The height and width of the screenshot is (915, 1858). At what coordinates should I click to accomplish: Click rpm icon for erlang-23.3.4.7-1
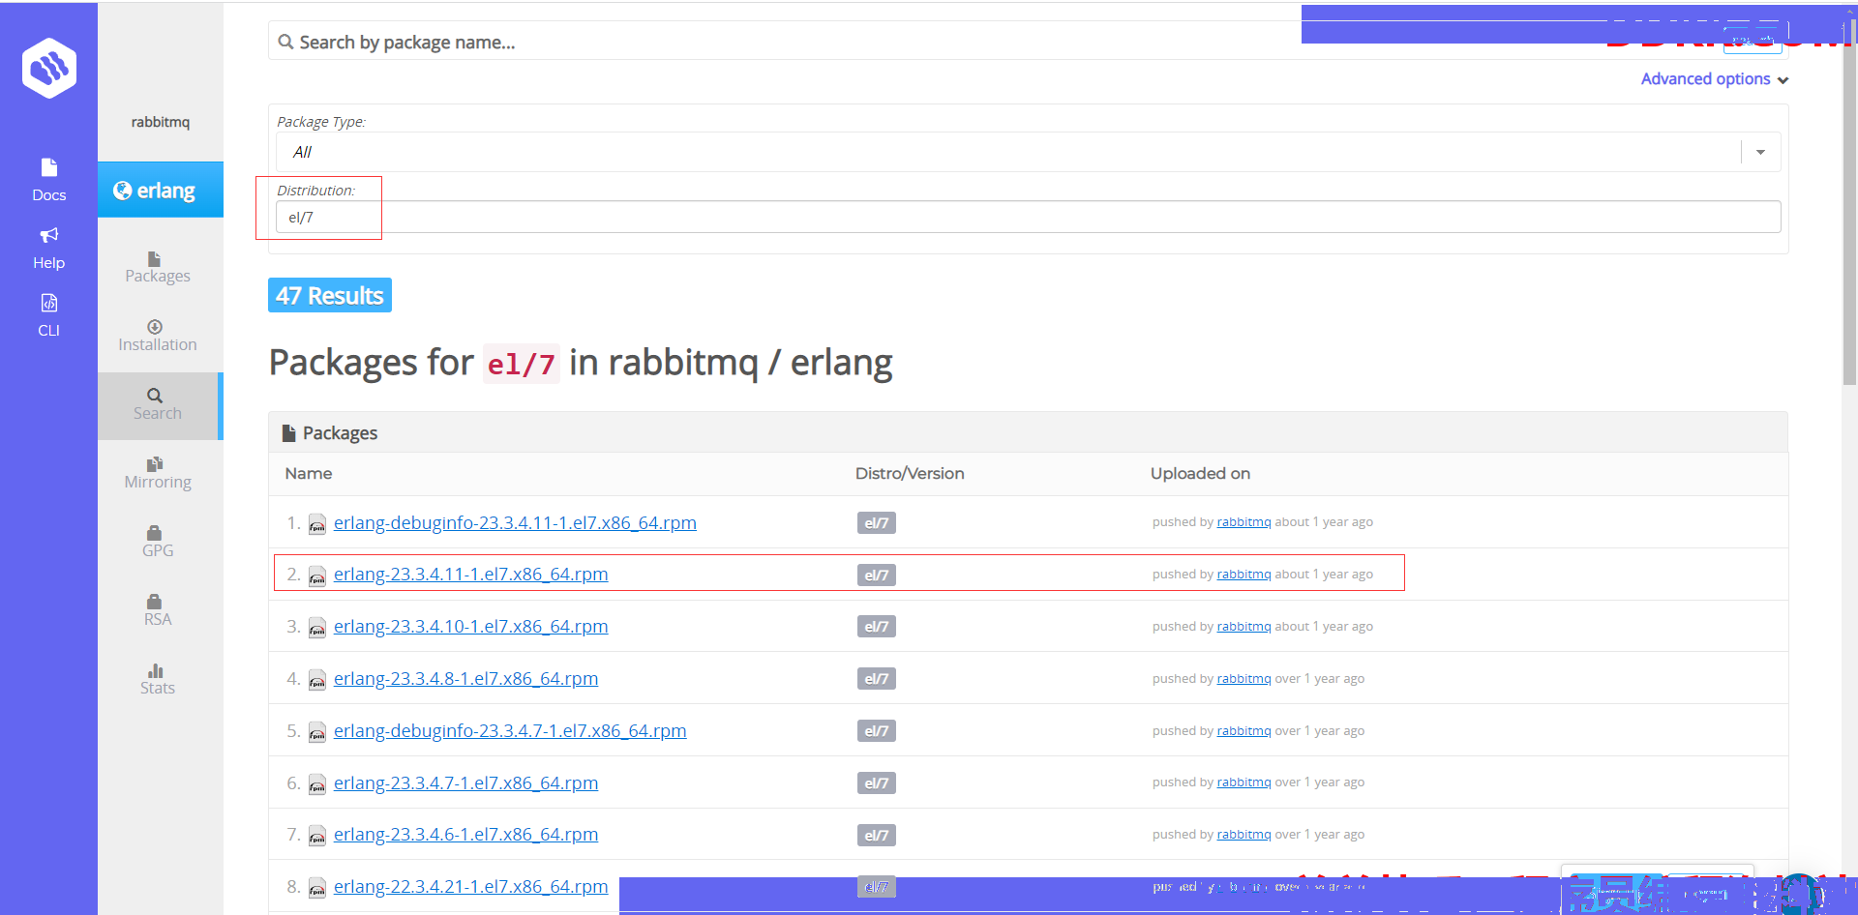316,784
